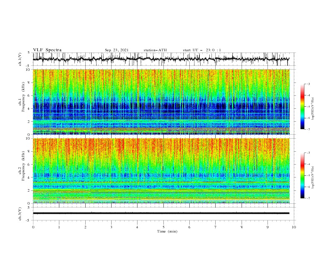Click the time axis tick label "1"

[59, 227]
